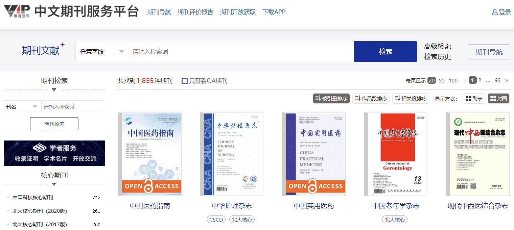Go to next page arrow

point(507,80)
